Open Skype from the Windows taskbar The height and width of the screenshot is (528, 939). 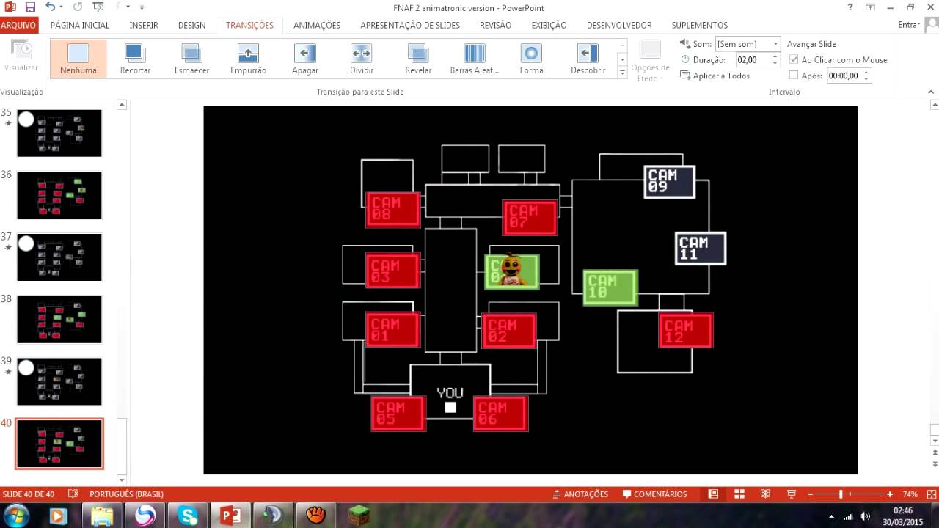pyautogui.click(x=188, y=516)
